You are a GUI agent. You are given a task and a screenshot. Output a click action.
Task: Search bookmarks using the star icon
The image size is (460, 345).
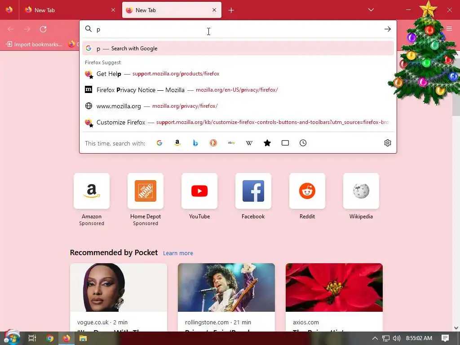267,143
